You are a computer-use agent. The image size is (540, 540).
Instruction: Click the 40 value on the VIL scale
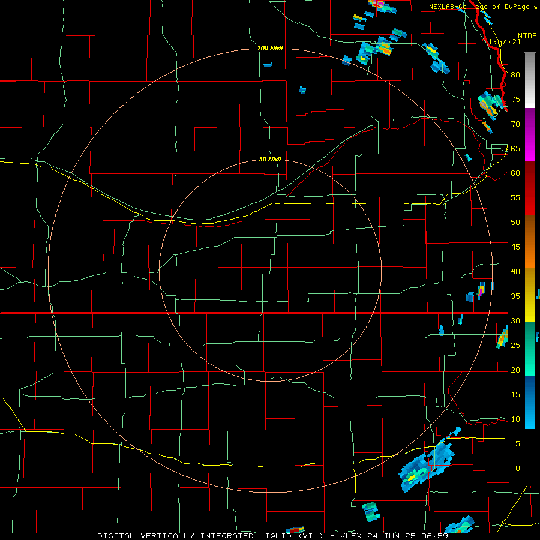[x=515, y=271]
